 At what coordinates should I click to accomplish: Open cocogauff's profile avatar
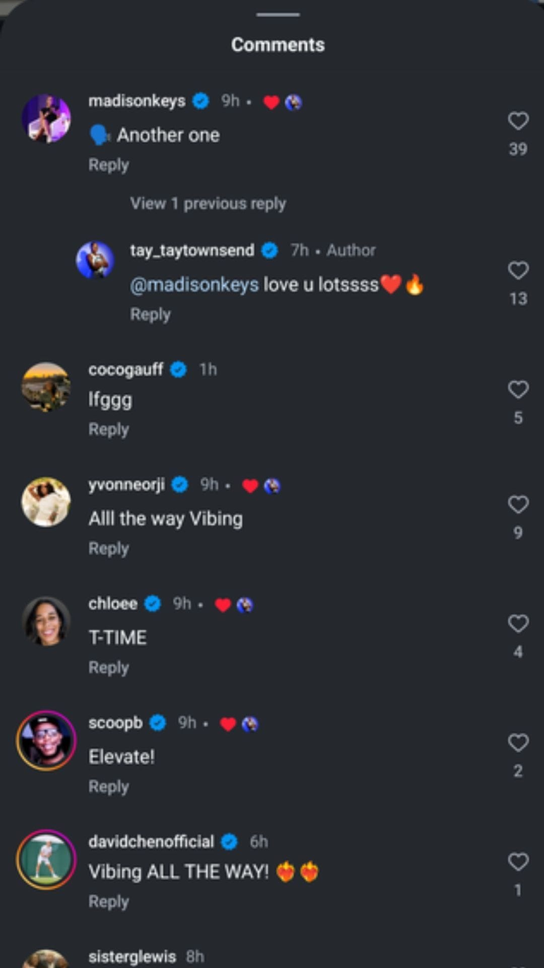pyautogui.click(x=46, y=387)
